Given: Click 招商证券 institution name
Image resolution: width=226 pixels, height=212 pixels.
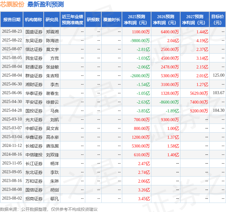Looking at the screenshot, I should (x=34, y=199).
